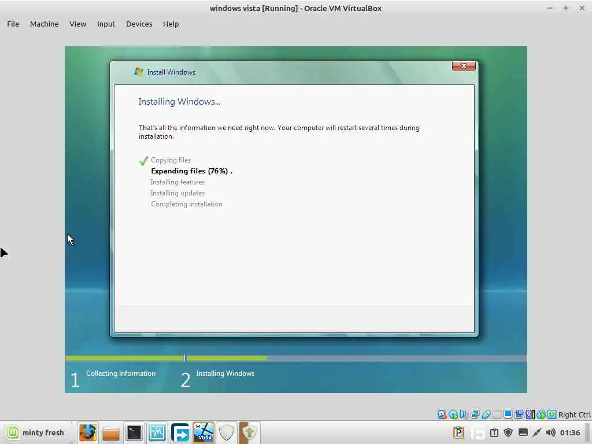The image size is (592, 444).
Task: Open the system monitor panel icon
Action: click(157, 432)
